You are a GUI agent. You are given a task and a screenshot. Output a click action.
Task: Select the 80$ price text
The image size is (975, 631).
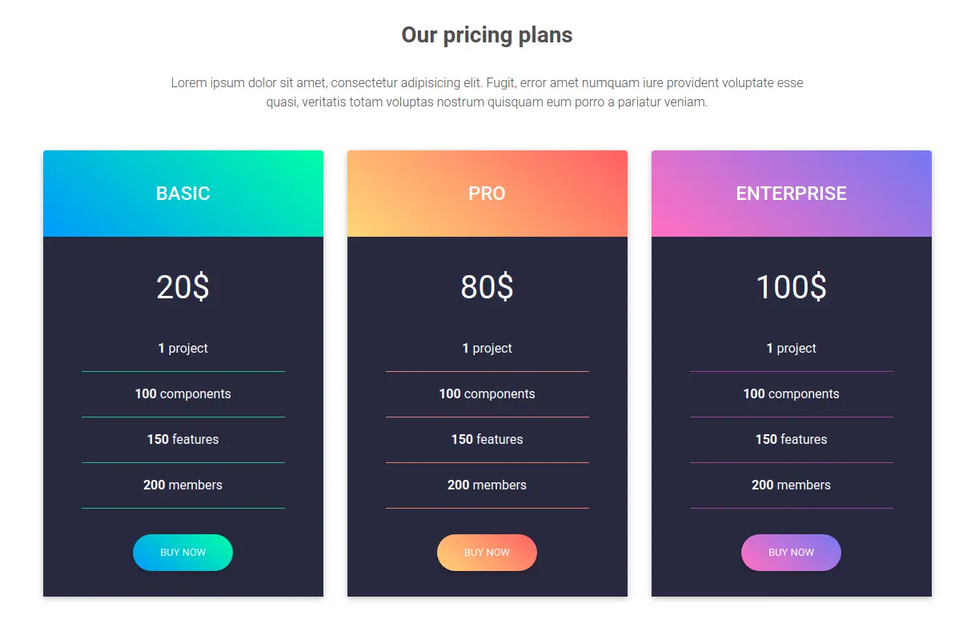487,287
